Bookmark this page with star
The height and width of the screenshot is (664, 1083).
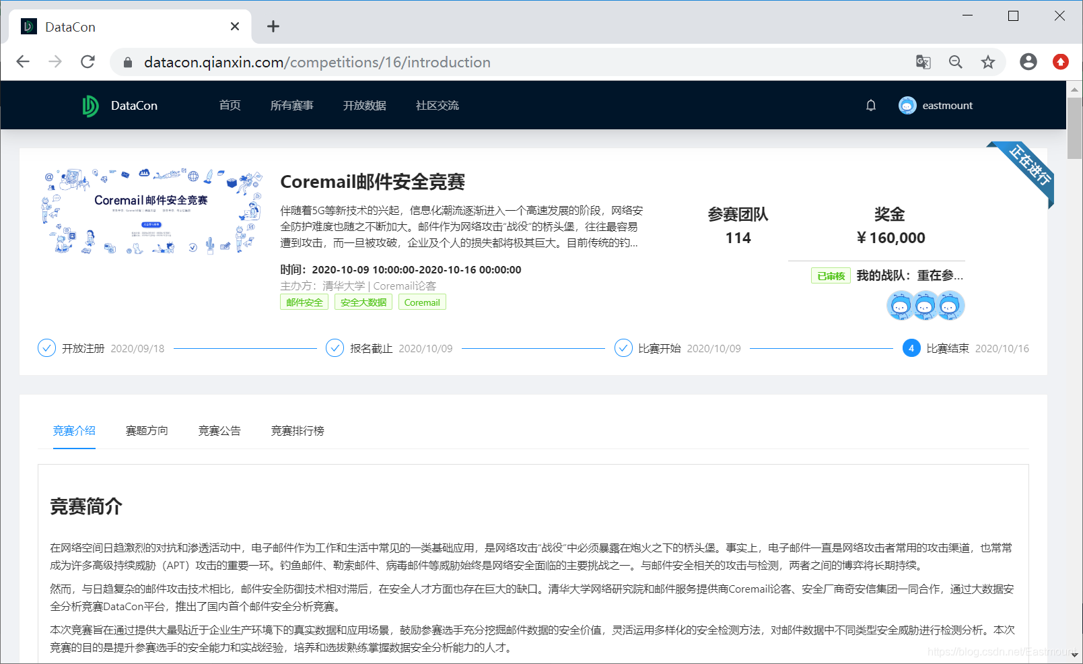coord(988,62)
